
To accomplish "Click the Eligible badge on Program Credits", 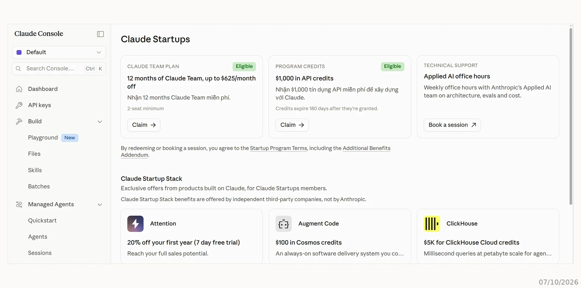I will point(392,66).
